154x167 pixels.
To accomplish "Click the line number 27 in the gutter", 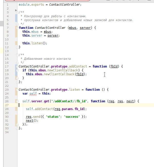I will coord(7,105).
